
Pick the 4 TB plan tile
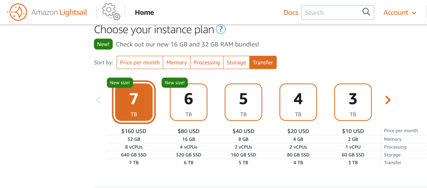pos(298,102)
